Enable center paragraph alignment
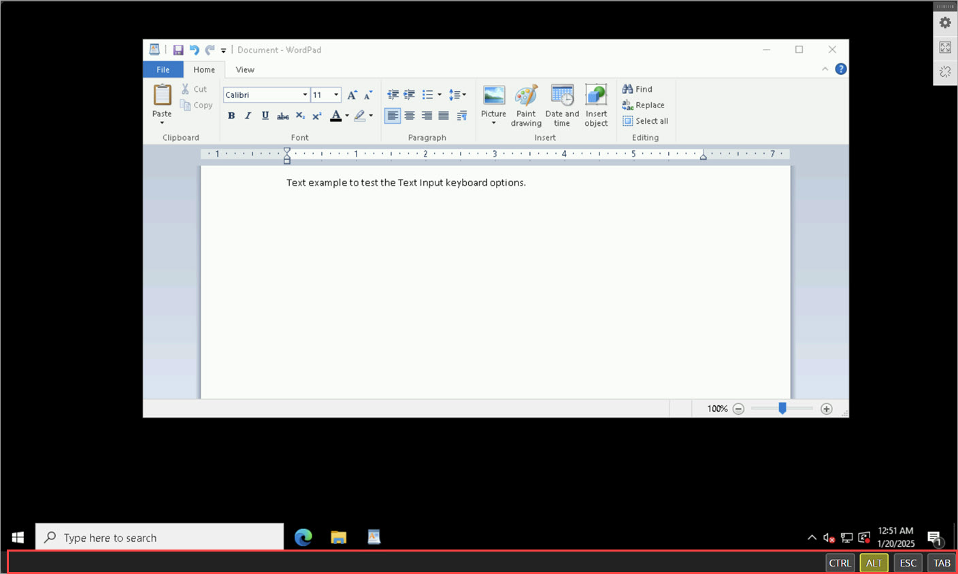The image size is (958, 574). tap(410, 116)
